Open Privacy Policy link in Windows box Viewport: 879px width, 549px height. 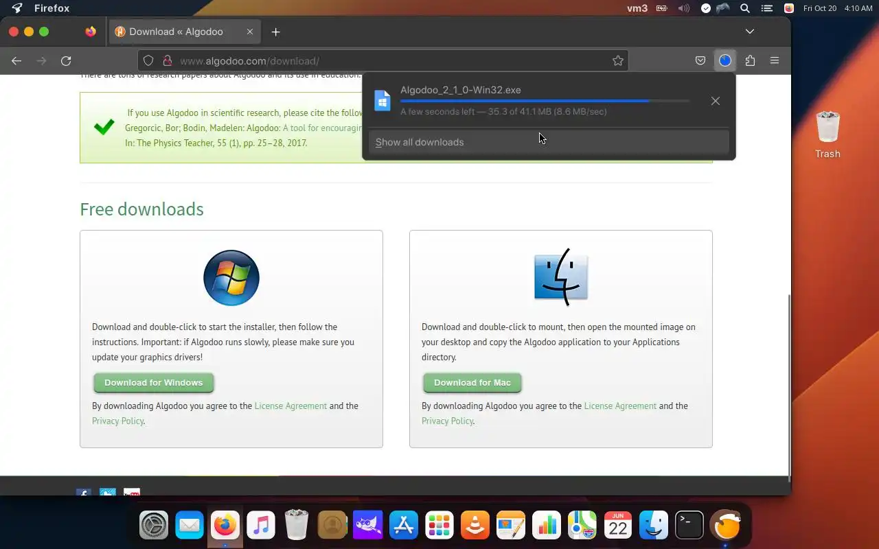(117, 421)
